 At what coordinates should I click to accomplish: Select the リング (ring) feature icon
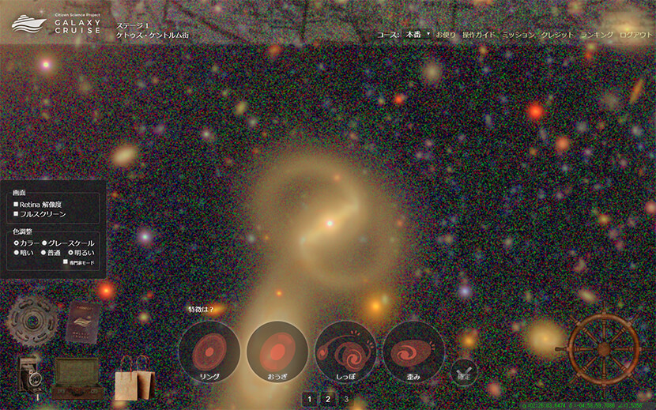(209, 352)
